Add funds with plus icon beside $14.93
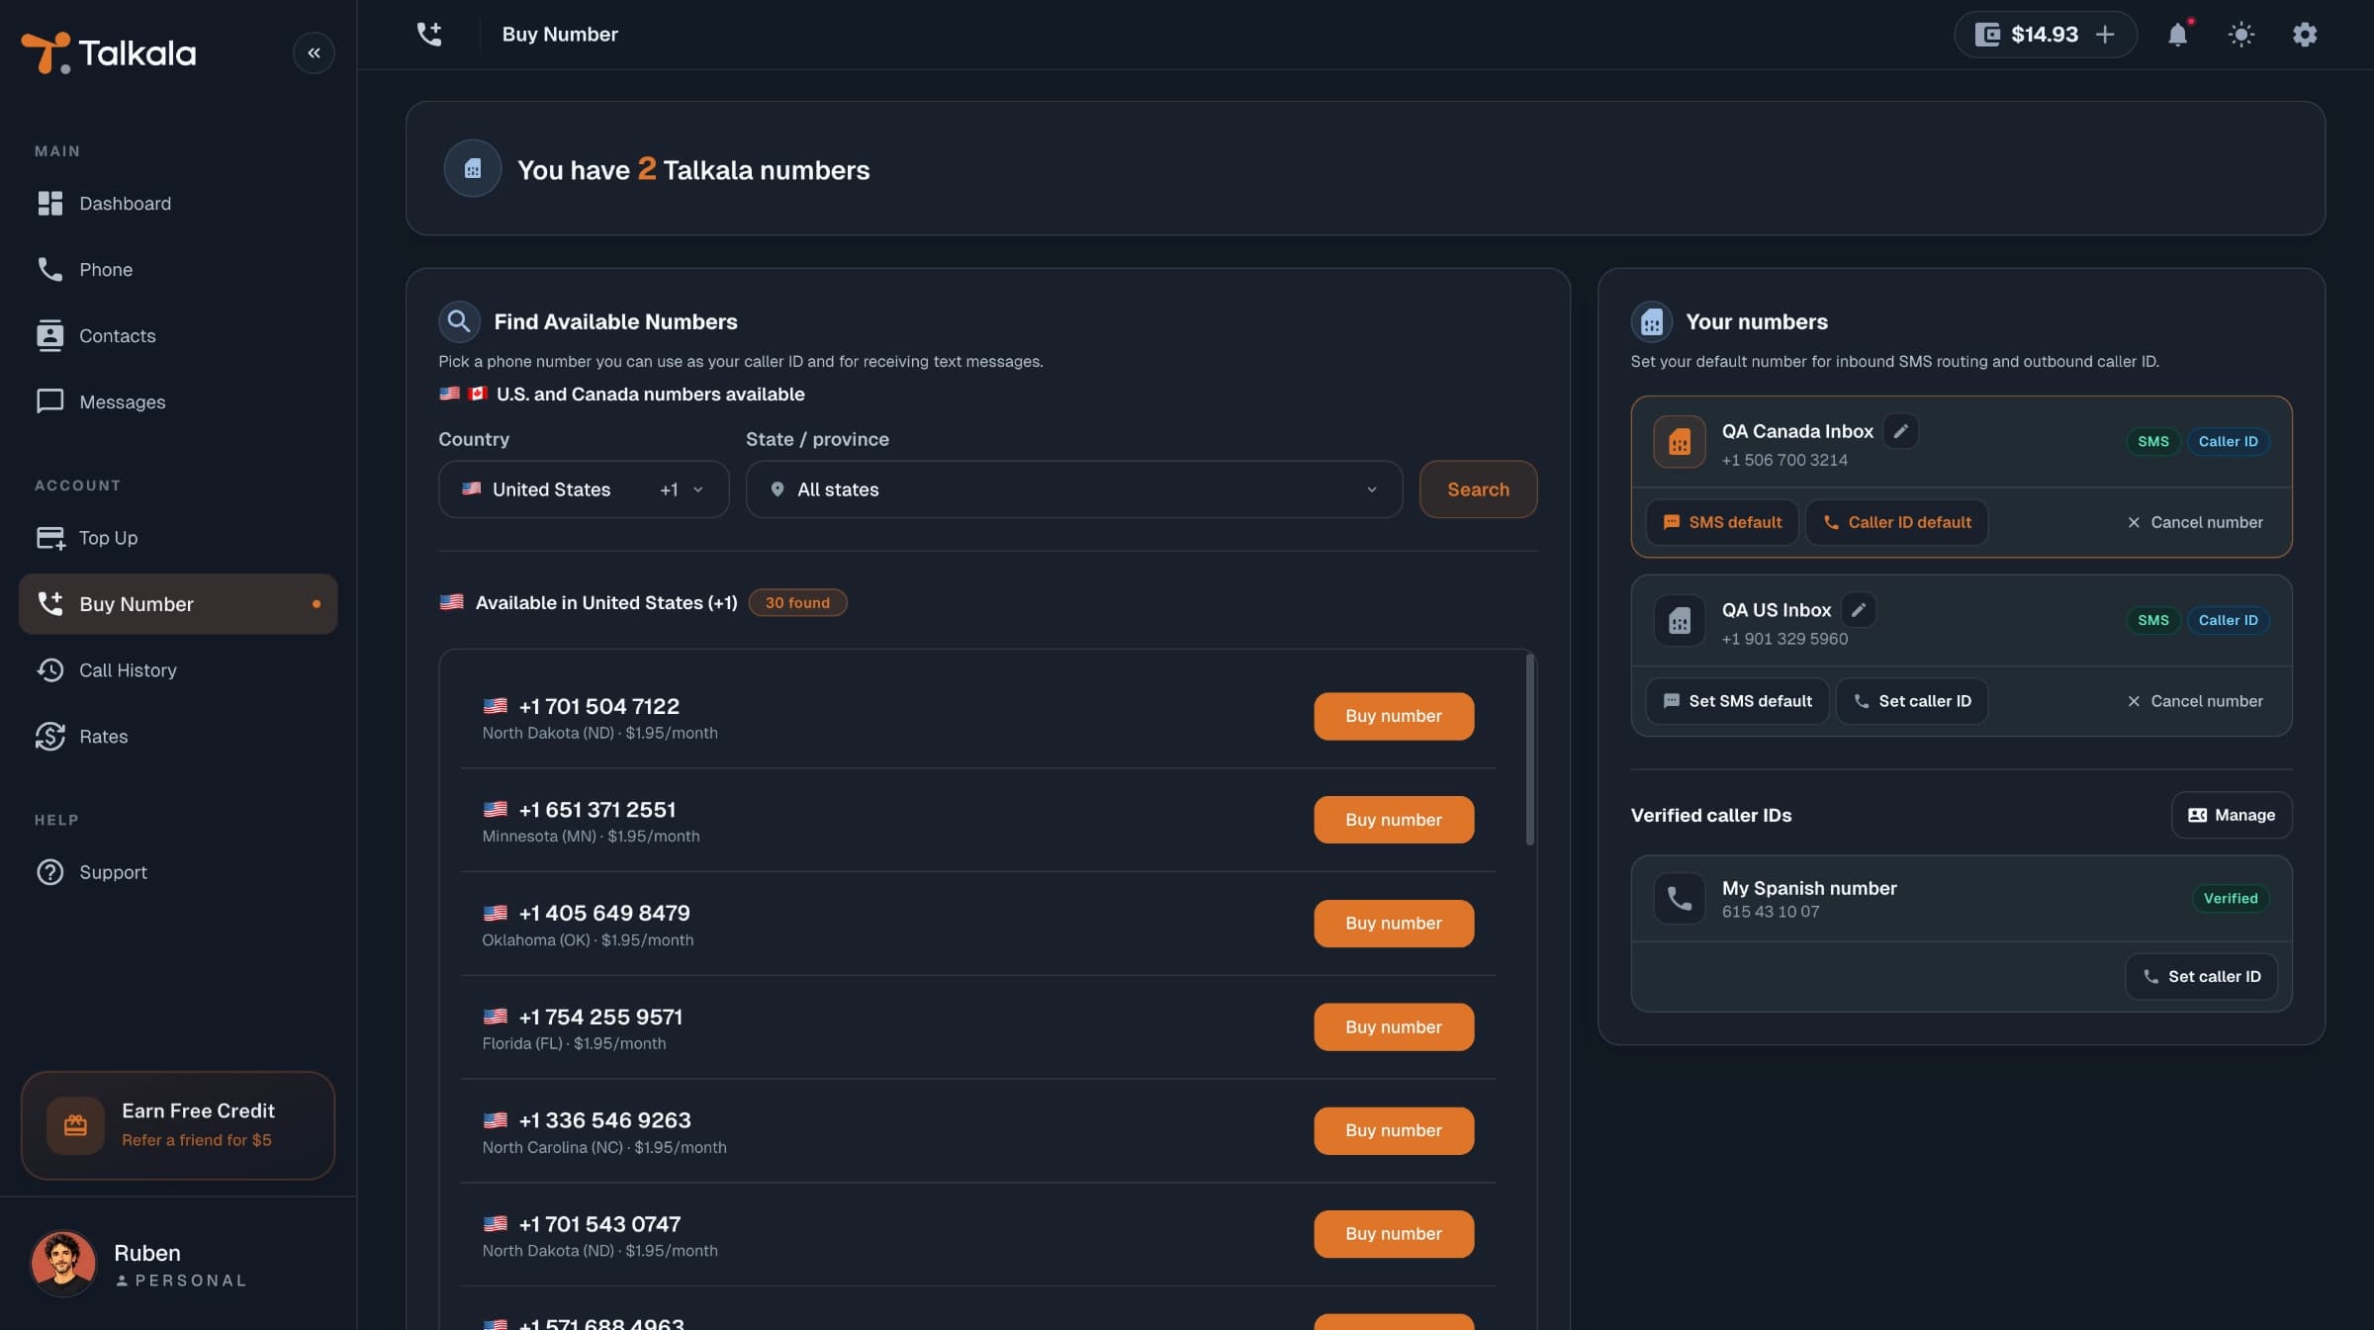This screenshot has height=1330, width=2374. point(2105,35)
